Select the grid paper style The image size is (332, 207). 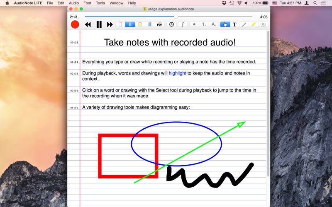coord(150,24)
